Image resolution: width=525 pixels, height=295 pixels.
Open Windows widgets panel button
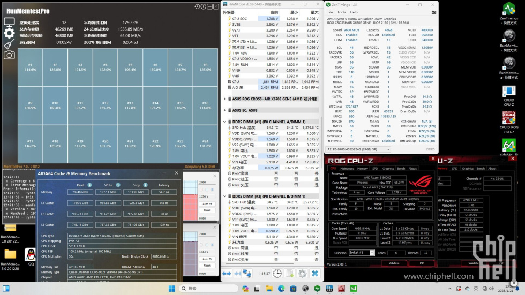[6, 289]
